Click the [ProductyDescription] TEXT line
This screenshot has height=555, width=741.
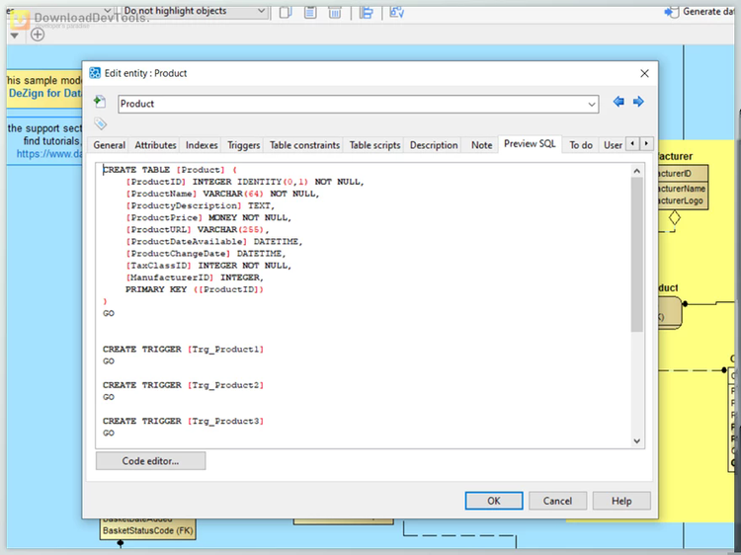click(200, 206)
